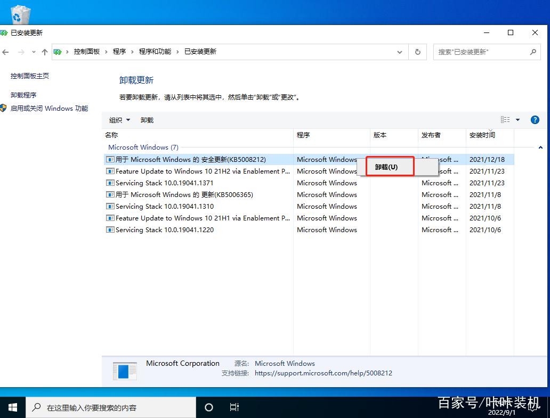The image size is (550, 418).
Task: Open the Start menu
Action: [x=12, y=407]
